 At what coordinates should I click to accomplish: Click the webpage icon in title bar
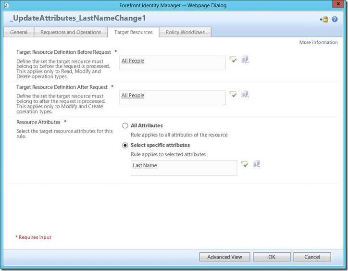[6, 5]
